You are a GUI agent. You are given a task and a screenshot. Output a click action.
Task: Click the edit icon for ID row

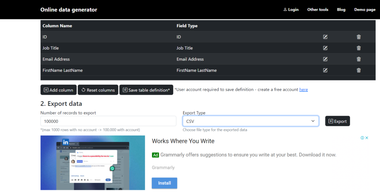pos(325,37)
